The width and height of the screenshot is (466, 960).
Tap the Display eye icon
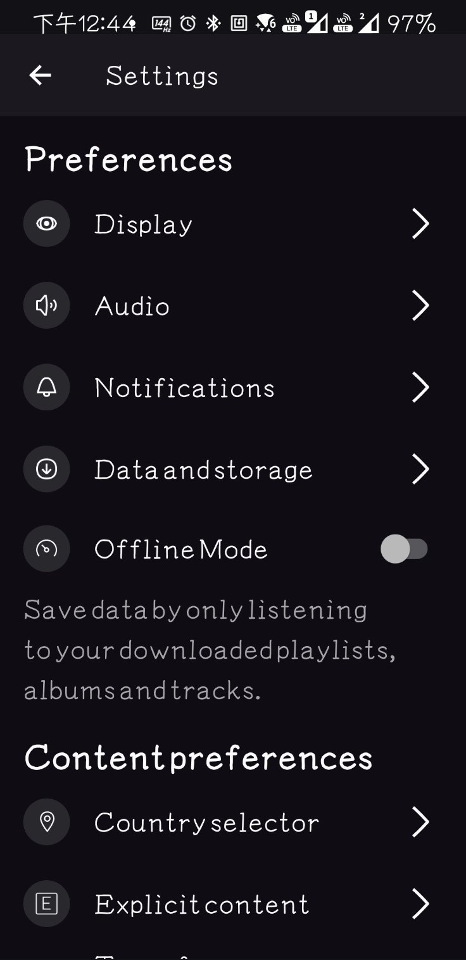46,224
